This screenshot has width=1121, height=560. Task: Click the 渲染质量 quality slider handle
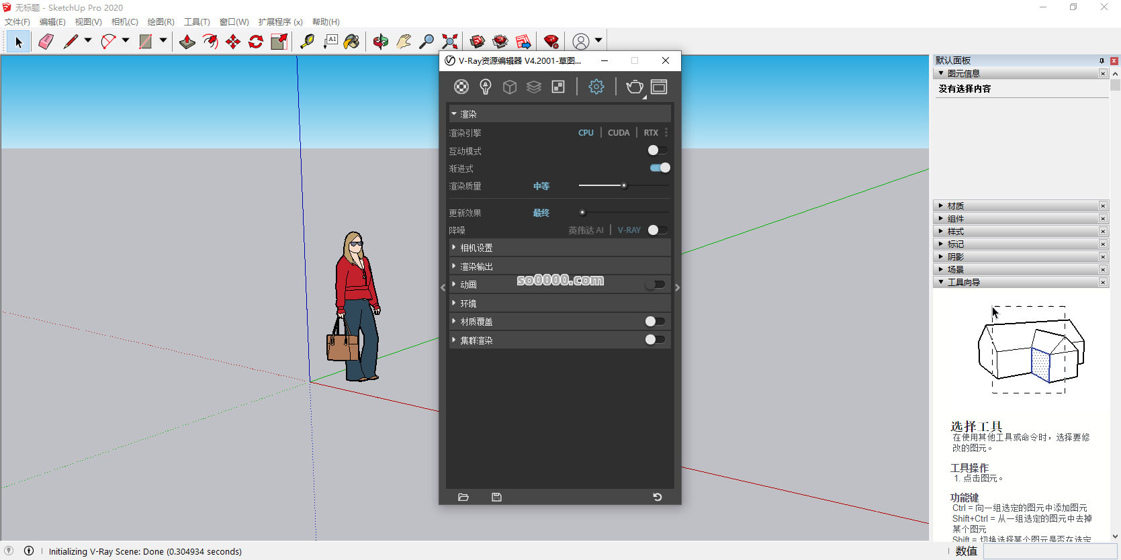624,186
